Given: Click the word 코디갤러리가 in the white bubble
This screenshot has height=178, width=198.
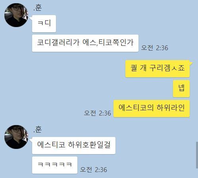Looking at the screenshot, I should pos(58,43).
